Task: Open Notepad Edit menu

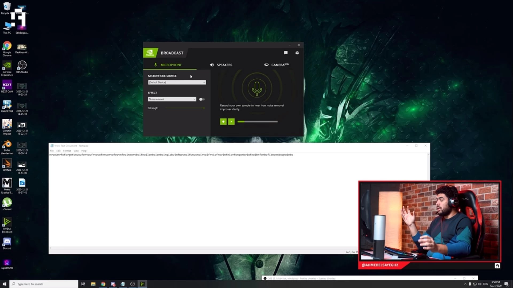Action: point(58,151)
